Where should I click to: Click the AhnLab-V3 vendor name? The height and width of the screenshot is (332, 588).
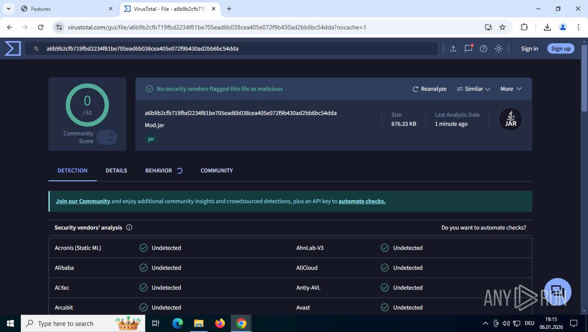[310, 248]
